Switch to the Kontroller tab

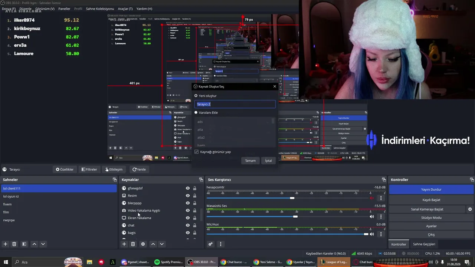[x=399, y=244]
